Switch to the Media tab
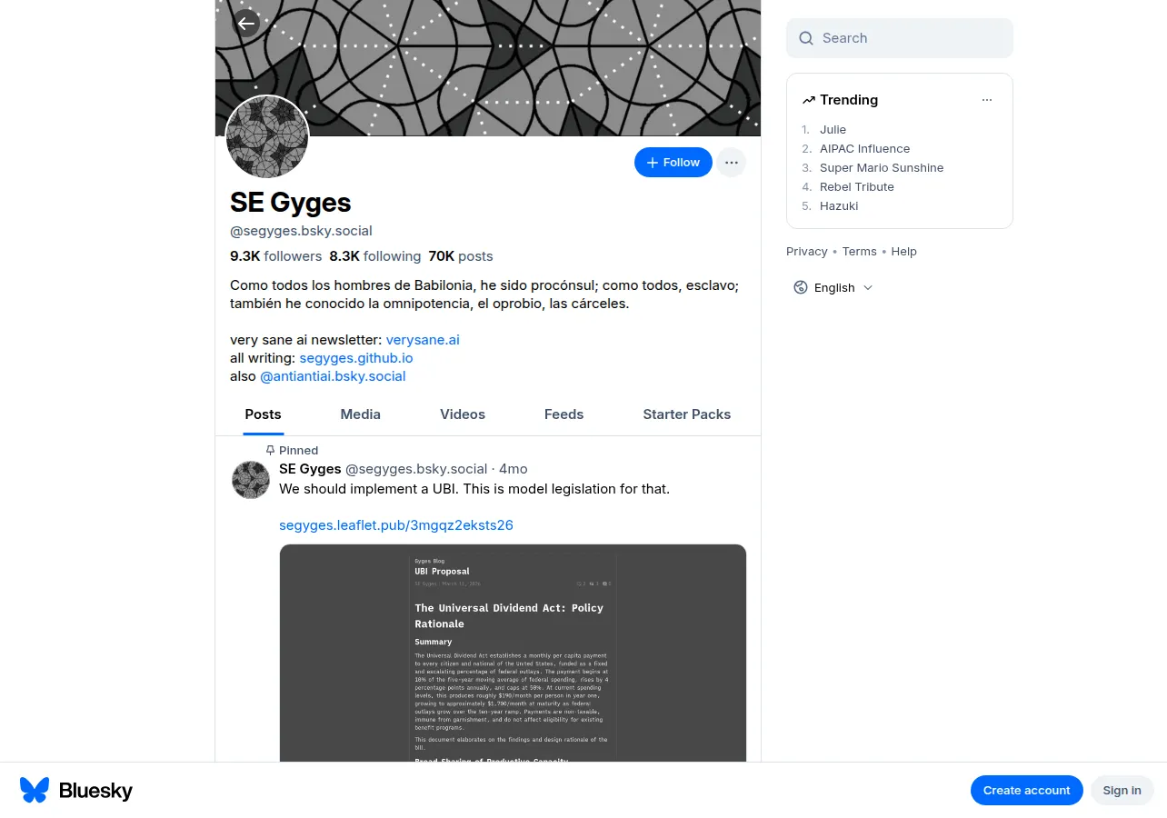Image resolution: width=1167 pixels, height=818 pixels. 360,414
